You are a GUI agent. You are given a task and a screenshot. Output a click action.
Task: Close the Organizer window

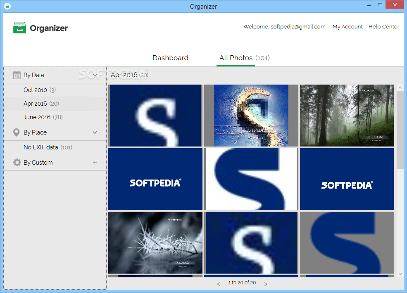tap(395, 5)
